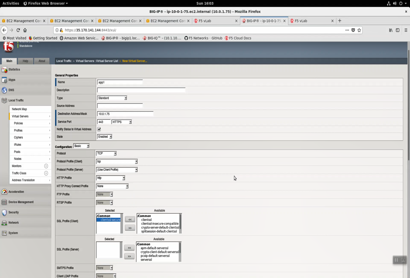Open the iApps section icon
The height and width of the screenshot is (278, 410).
point(4,80)
